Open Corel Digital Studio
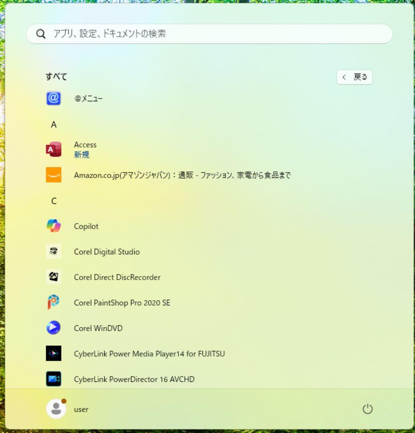This screenshot has width=415, height=433. (106, 252)
